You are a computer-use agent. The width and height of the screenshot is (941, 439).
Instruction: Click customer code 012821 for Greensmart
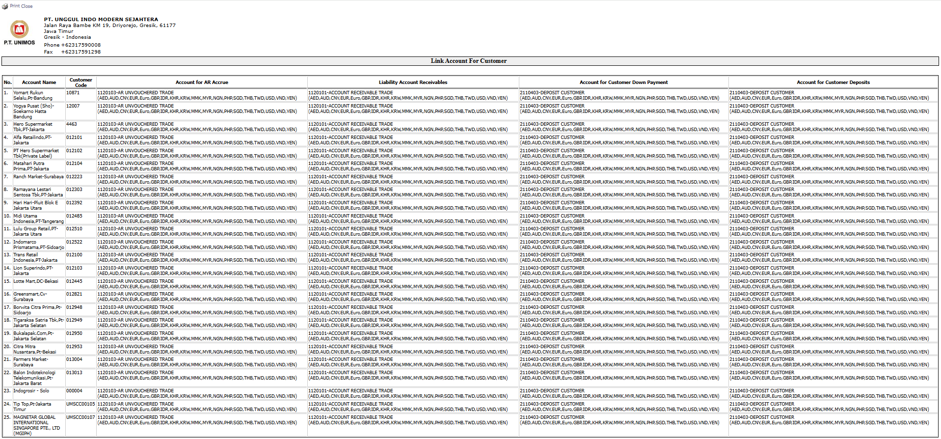click(74, 294)
